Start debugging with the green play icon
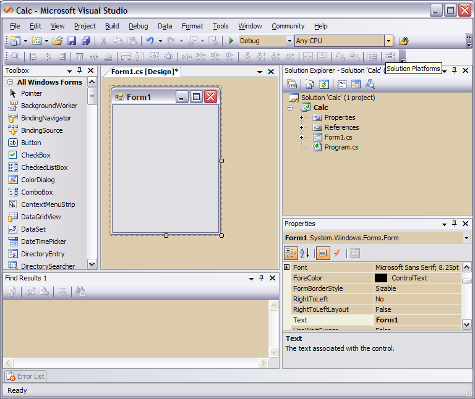This screenshot has height=399, width=475. pos(231,41)
